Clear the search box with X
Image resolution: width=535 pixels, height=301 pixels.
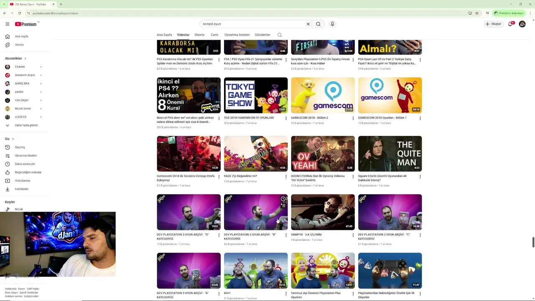pyautogui.click(x=308, y=24)
